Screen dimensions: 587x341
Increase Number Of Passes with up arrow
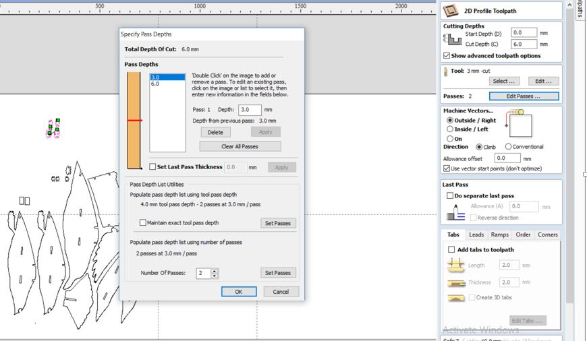[214, 271]
